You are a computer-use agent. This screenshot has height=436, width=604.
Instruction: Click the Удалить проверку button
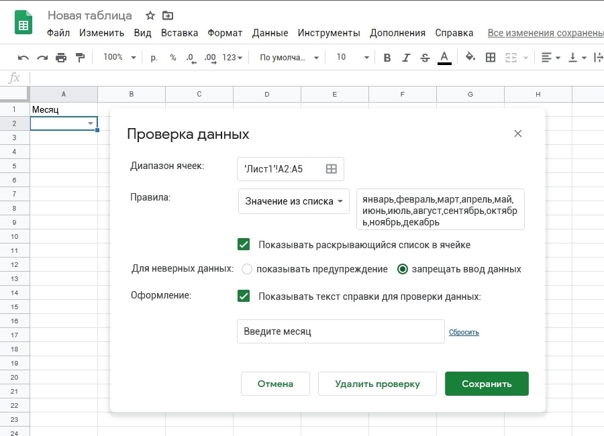tap(377, 384)
